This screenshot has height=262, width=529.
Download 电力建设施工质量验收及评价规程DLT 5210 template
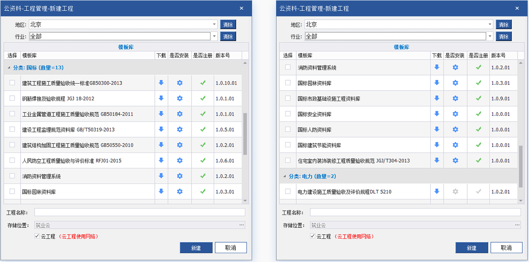pos(436,191)
